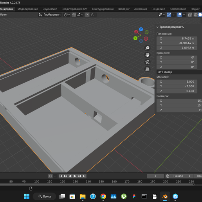Click the negative X red gizmo circle
The height and width of the screenshot is (202, 202).
tap(146, 39)
